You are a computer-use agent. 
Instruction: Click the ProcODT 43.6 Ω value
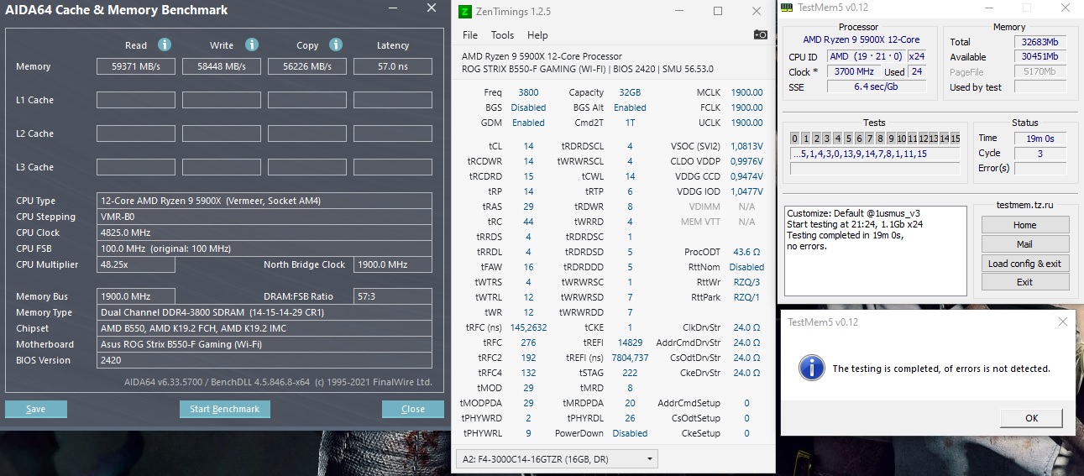[x=746, y=252]
